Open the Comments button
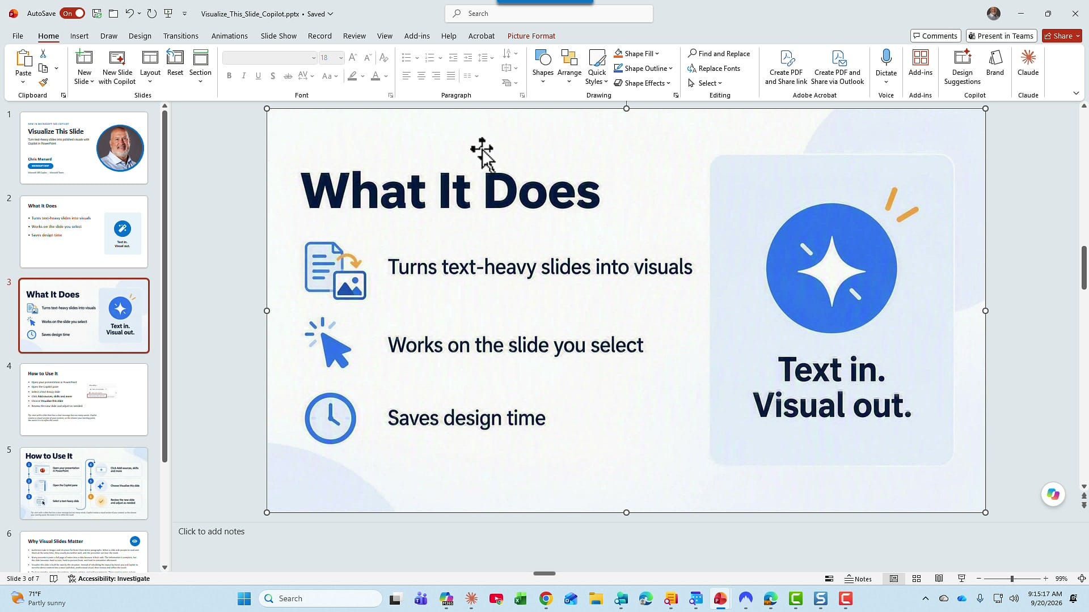The image size is (1089, 612). pyautogui.click(x=935, y=36)
